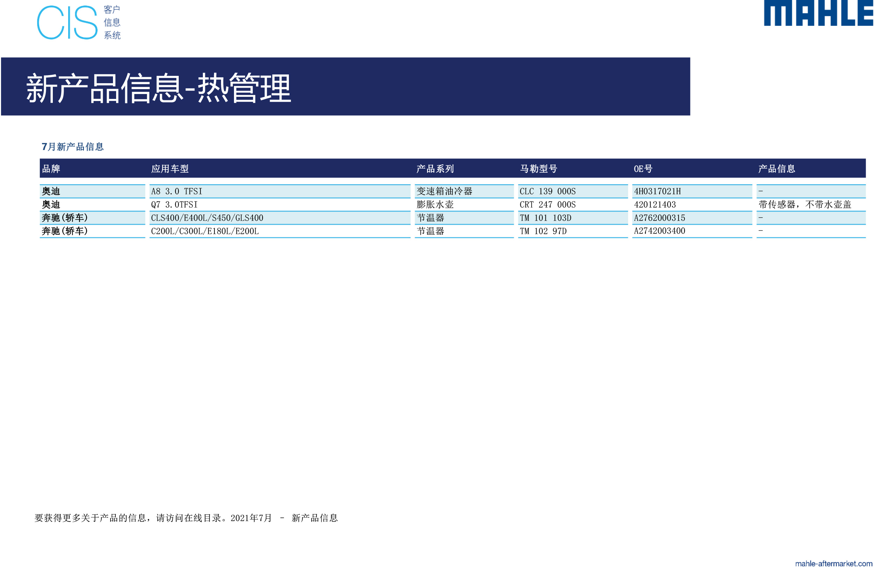Viewport: 874px width, 568px height.
Task: Click the footer note mentioning 2021年7月
Action: click(186, 518)
